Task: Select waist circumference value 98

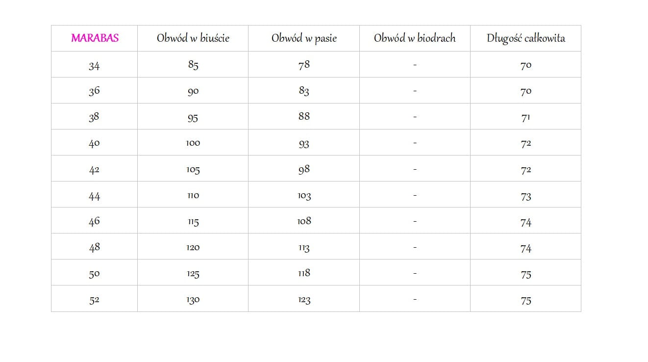Action: click(304, 169)
